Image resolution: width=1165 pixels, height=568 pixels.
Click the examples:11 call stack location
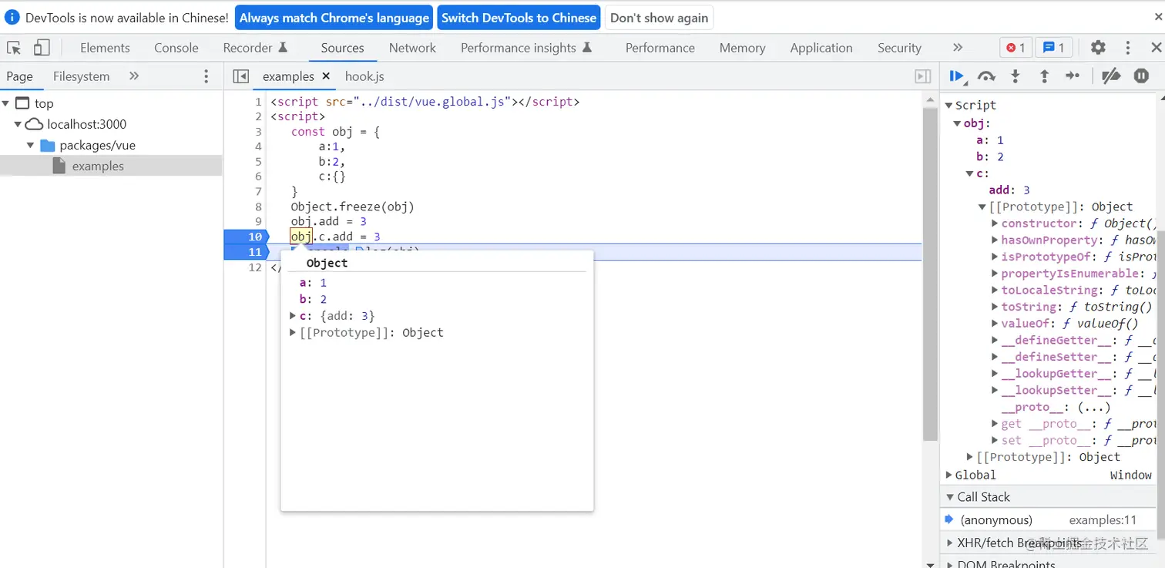coord(1103,520)
